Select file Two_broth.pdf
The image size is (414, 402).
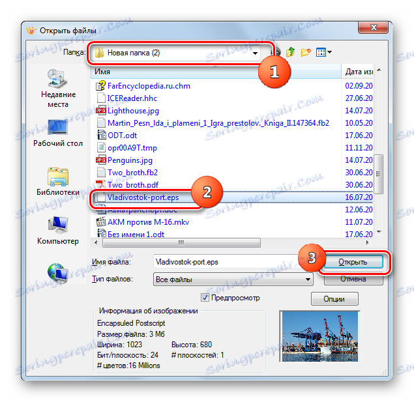coord(133,184)
